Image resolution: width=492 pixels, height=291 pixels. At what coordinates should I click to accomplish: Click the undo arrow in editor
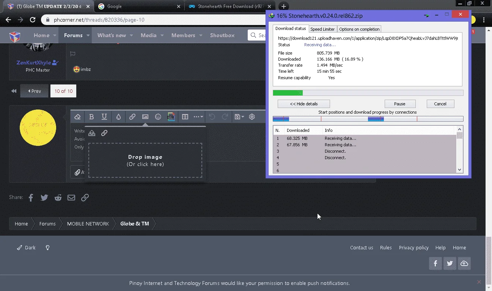(x=212, y=117)
